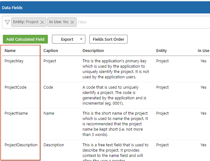Screen dimensions: 210x161
Task: Sort by the In Use column header
Action: [203, 51]
